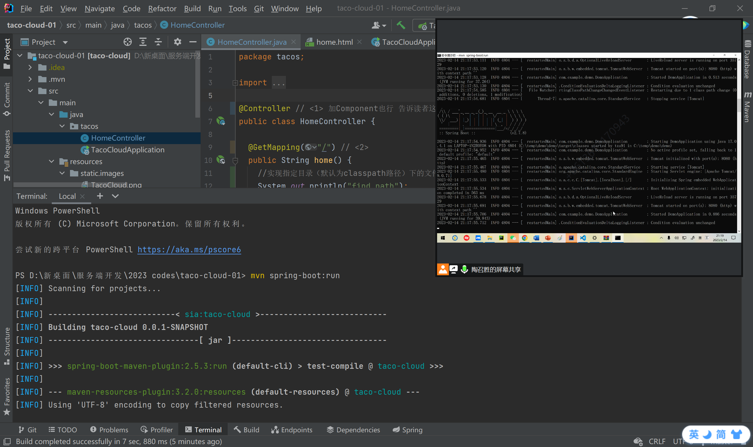753x447 pixels.
Task: Click the green Build Project hammer
Action: pos(401,25)
